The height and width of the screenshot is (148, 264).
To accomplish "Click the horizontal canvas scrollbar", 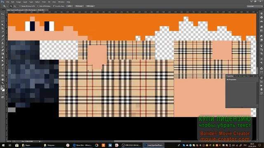I will 147,141.
